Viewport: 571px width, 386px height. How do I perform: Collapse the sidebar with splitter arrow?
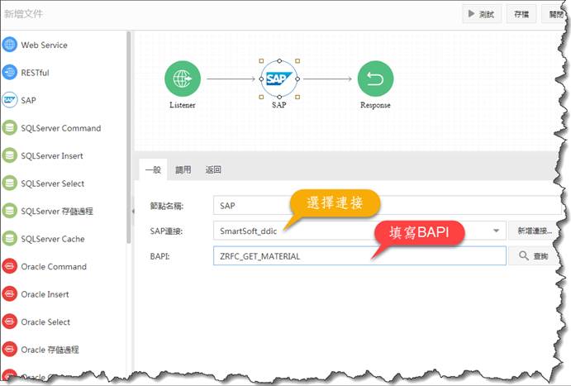(133, 211)
